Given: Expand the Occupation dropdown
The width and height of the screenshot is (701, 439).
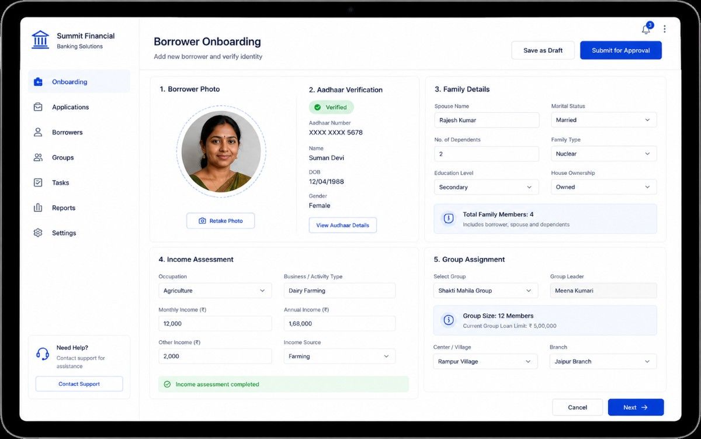Looking at the screenshot, I should tap(215, 291).
